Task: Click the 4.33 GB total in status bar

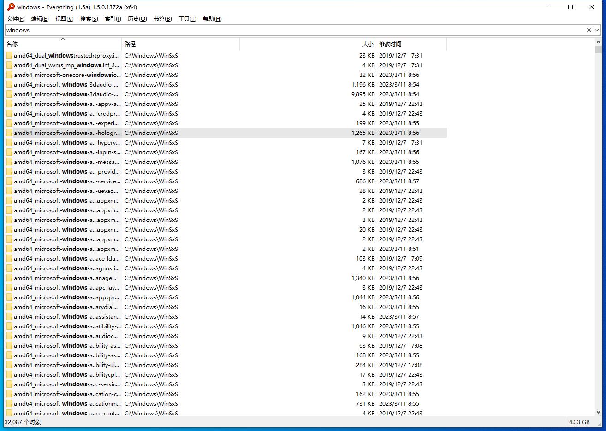Action: click(x=580, y=422)
